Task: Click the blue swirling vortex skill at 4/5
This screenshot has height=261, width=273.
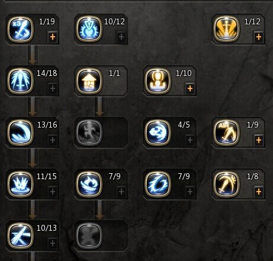Action: 158,133
